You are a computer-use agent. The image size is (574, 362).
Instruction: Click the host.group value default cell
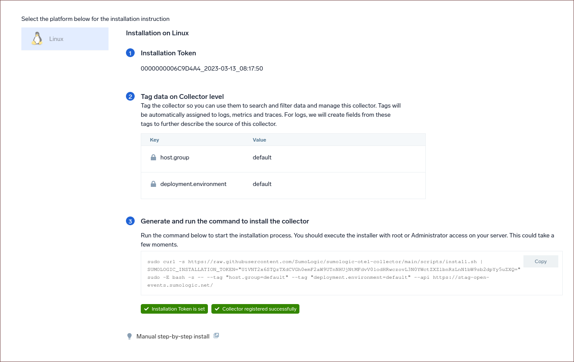tap(262, 158)
